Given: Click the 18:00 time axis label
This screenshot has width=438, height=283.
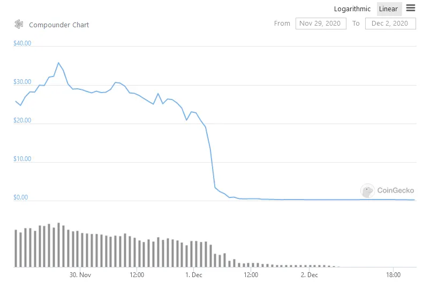Looking at the screenshot, I should click(x=393, y=275).
